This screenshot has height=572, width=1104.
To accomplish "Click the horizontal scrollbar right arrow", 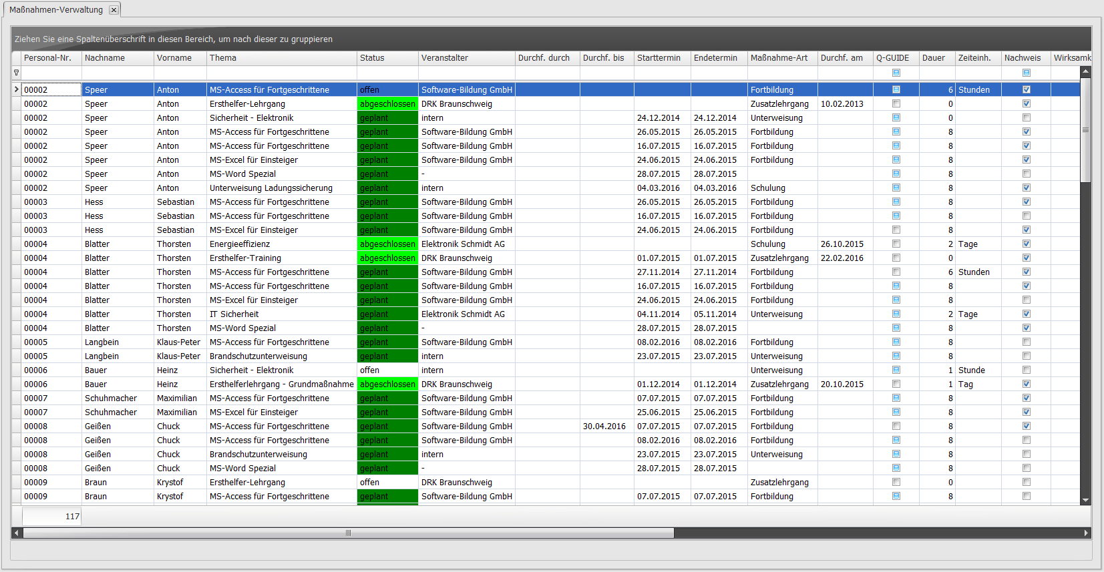I will tap(1086, 533).
